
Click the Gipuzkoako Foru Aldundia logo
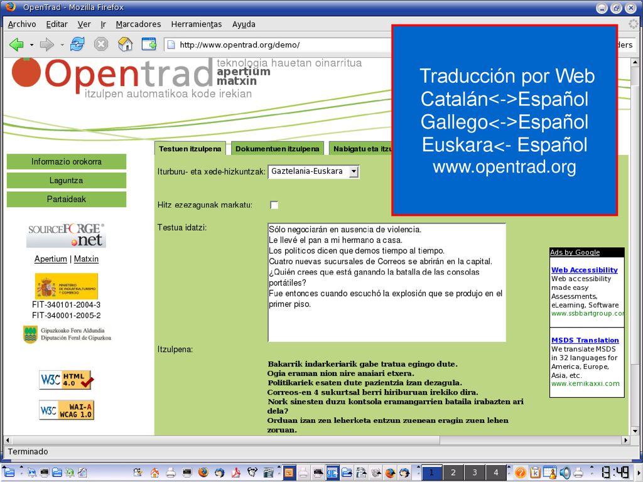[67, 334]
